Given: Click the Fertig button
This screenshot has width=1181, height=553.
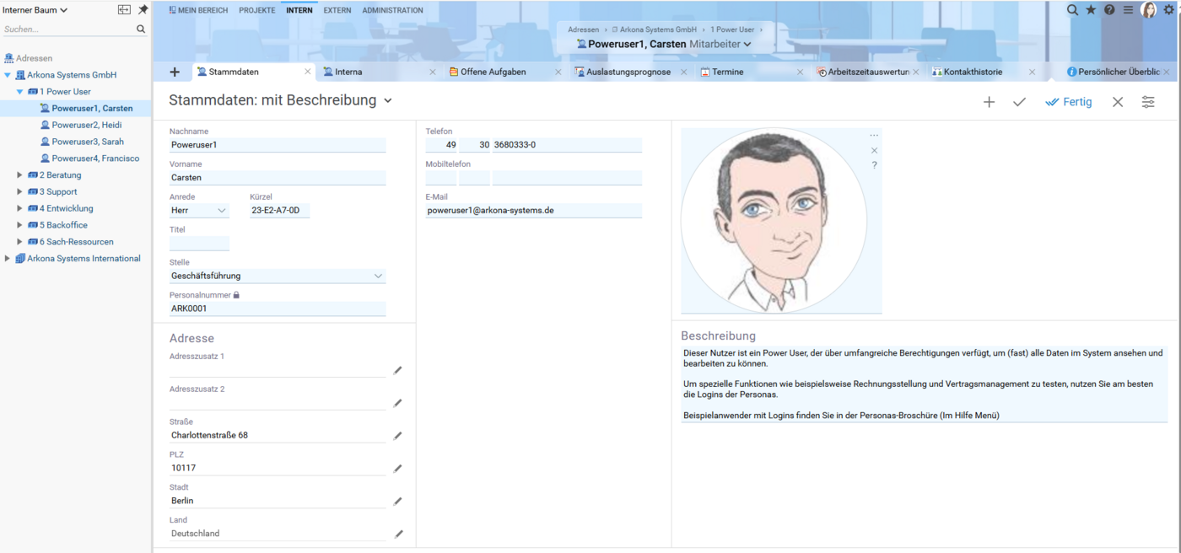Looking at the screenshot, I should (x=1069, y=102).
